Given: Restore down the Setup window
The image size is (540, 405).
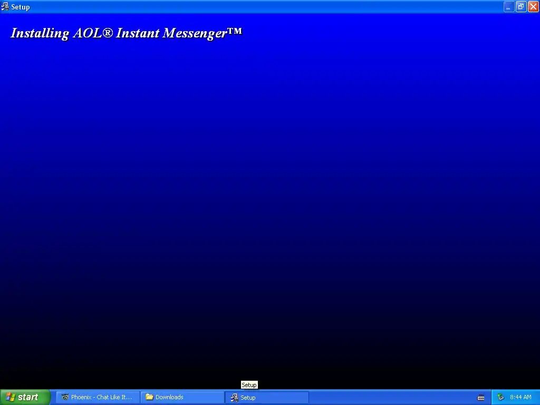Looking at the screenshot, I should tap(521, 6).
